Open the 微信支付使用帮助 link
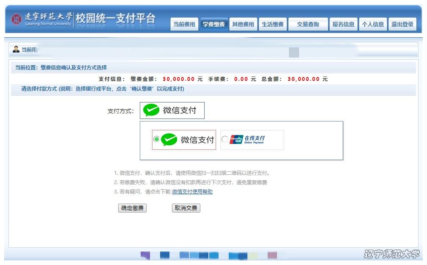The width and height of the screenshot is (427, 265). [x=192, y=192]
